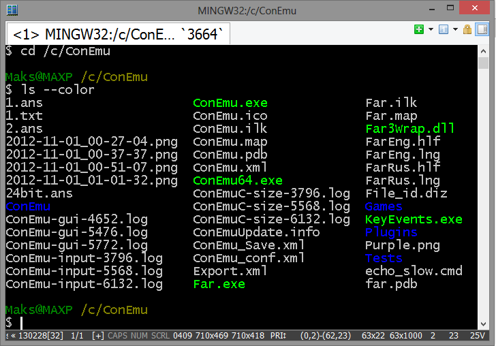Viewport: 496px width, 346px height.
Task: Click ConEmu-gui-4652.log file name
Action: (76, 219)
